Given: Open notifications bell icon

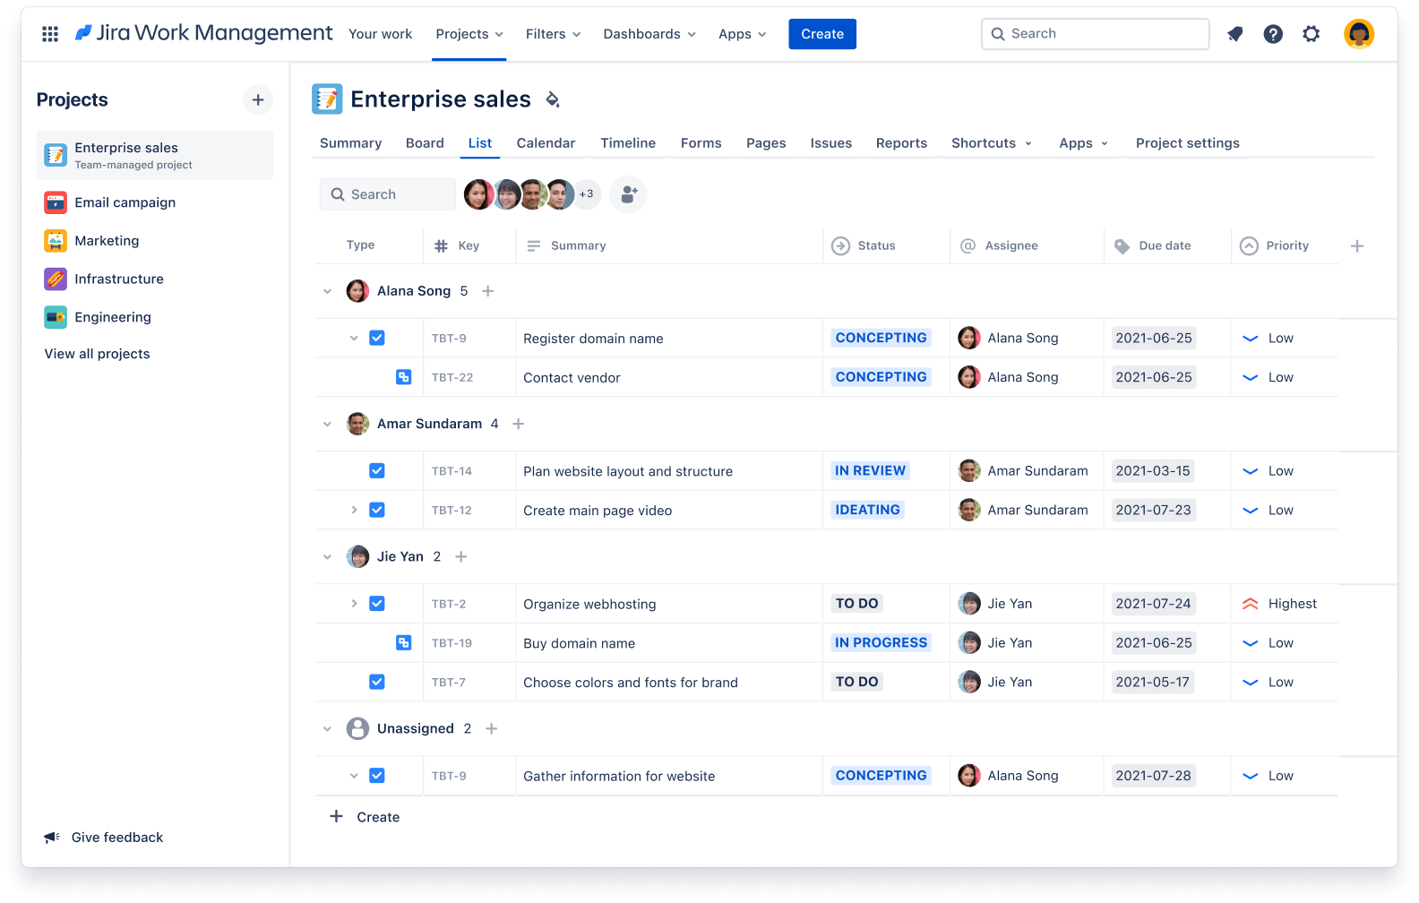Looking at the screenshot, I should pyautogui.click(x=1234, y=34).
